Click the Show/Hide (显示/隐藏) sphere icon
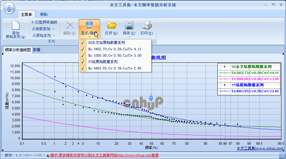 coord(89,25)
